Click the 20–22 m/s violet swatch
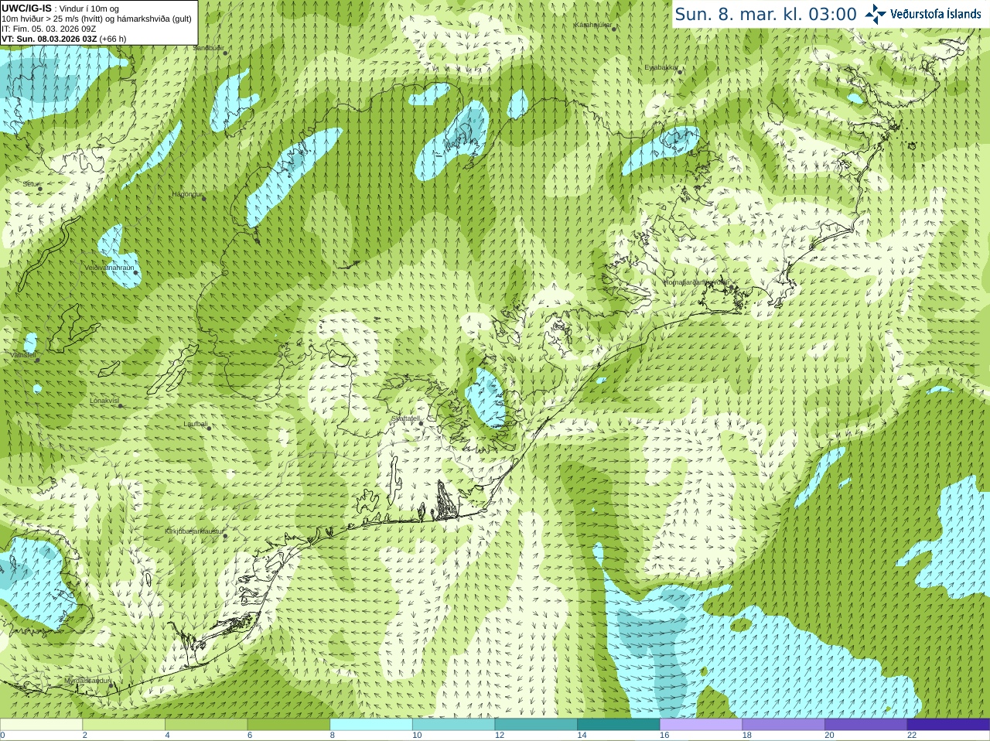990x741 pixels. coord(866,724)
